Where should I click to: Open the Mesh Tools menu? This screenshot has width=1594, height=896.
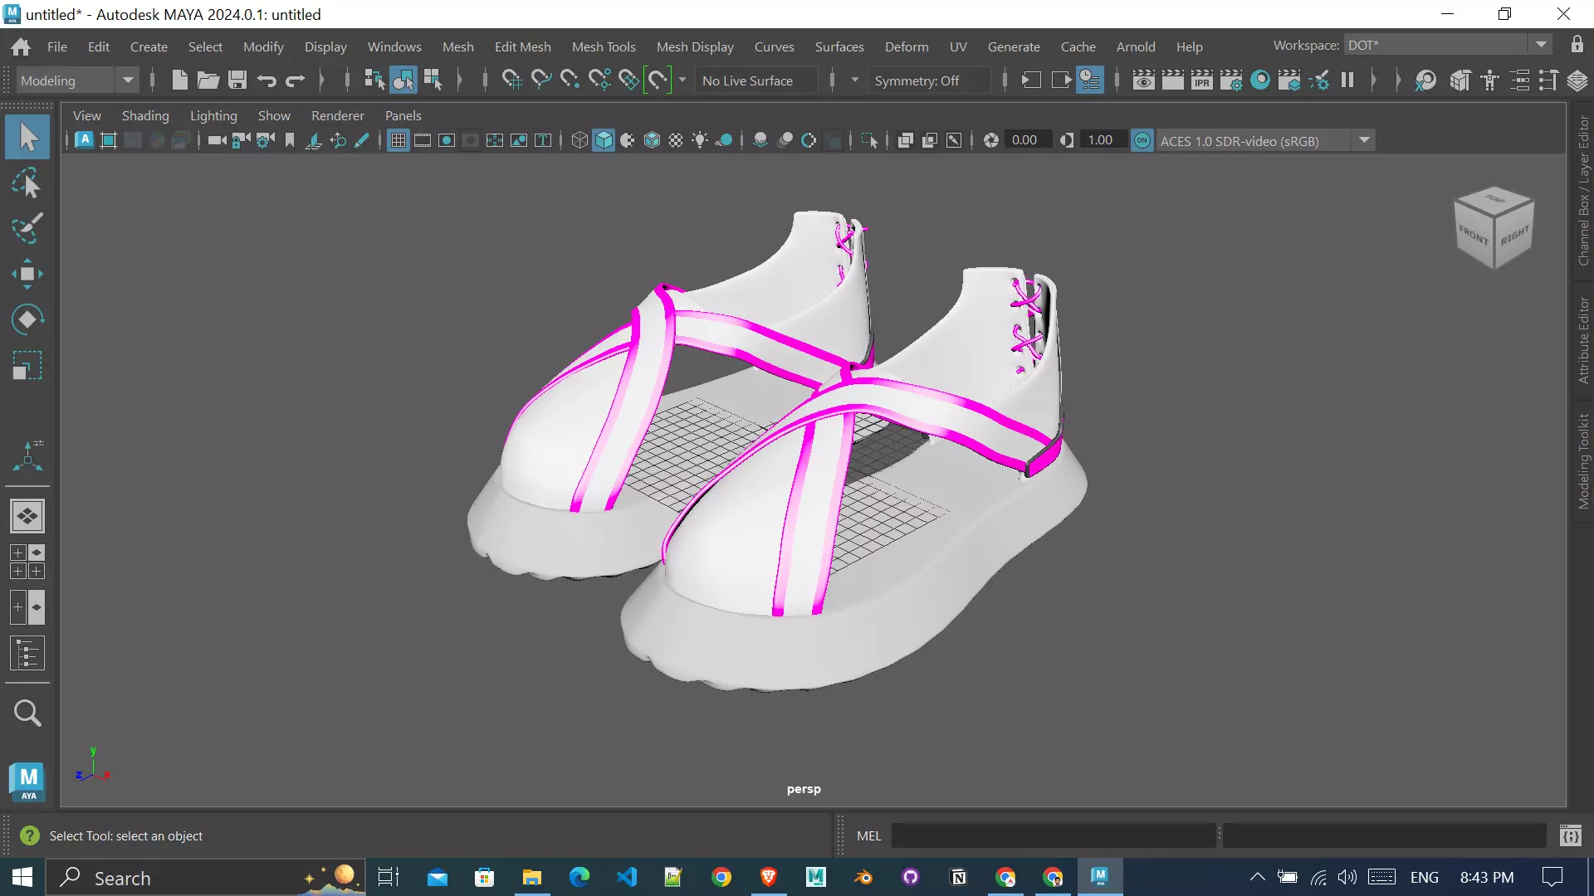coord(603,46)
